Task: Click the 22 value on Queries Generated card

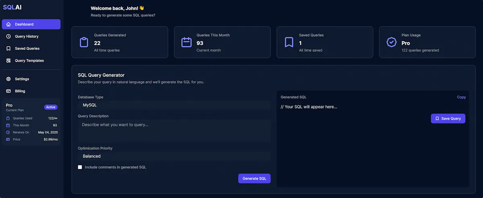Action: tap(97, 43)
